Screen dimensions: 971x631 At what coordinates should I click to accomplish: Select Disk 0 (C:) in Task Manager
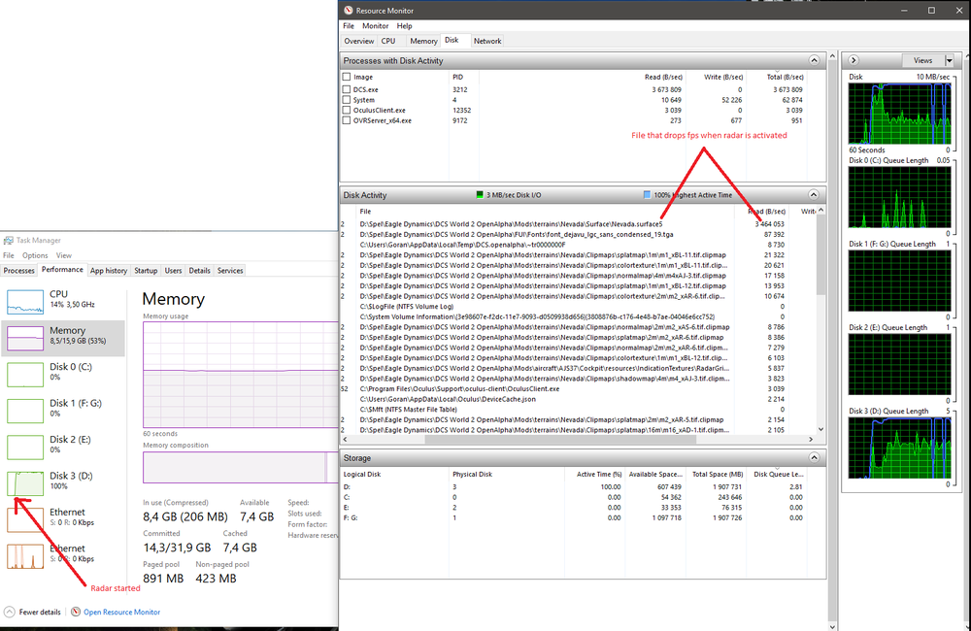(64, 374)
